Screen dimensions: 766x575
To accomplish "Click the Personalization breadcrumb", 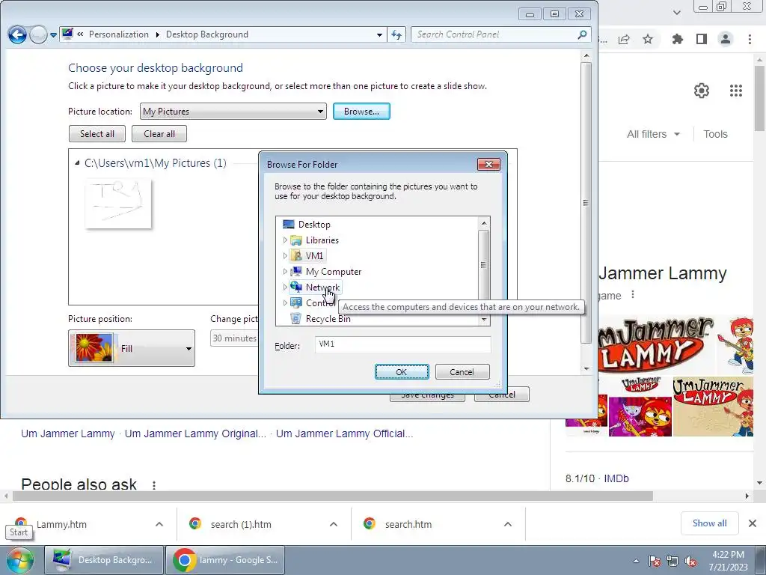I will click(x=119, y=34).
